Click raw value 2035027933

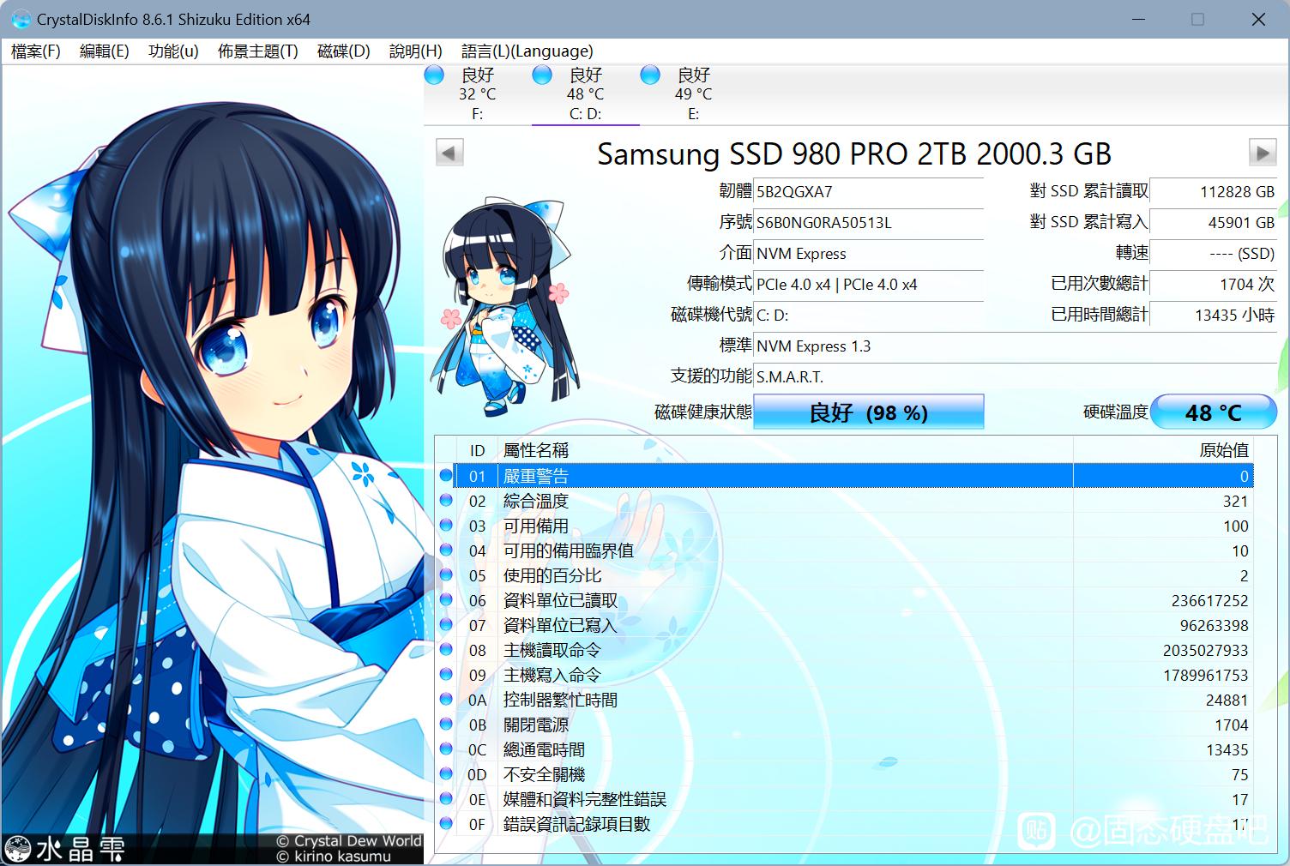[x=1205, y=650]
